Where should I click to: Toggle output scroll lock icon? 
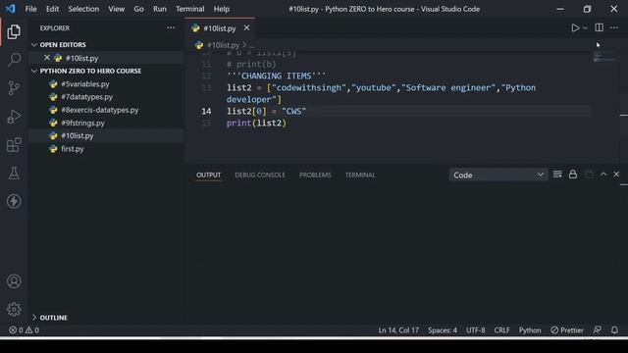[573, 175]
